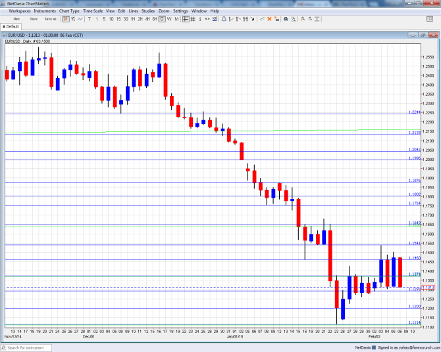Toggle the crosshair cursor tool
The width and height of the screenshot is (441, 352).
(186, 19)
